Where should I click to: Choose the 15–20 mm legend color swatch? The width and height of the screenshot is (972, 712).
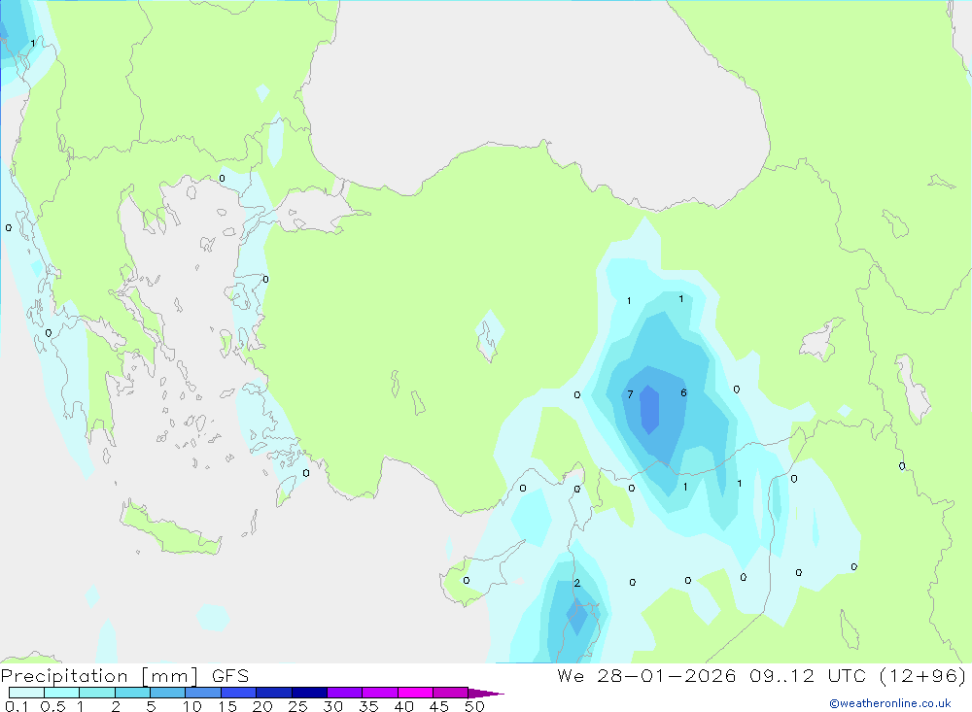[238, 693]
